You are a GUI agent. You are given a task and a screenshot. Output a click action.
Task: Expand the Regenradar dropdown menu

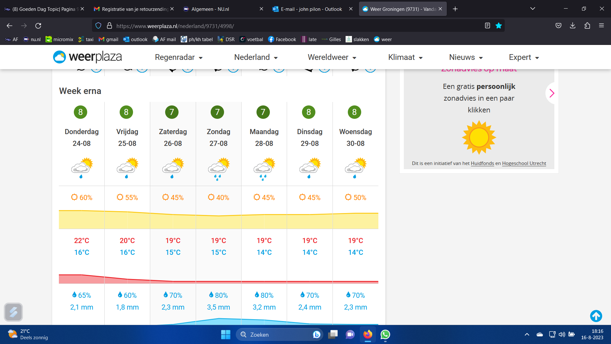(179, 57)
